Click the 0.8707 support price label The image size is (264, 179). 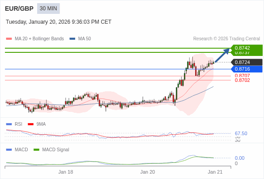(242, 76)
